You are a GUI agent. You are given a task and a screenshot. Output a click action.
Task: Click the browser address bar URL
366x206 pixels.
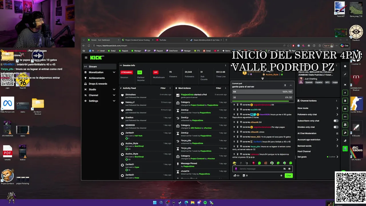coord(112,46)
